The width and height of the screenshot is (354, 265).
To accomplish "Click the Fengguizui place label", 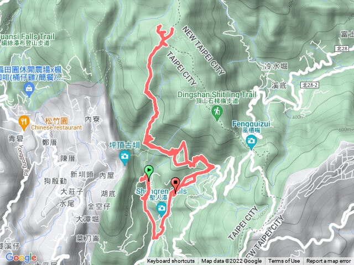I will (x=251, y=126).
